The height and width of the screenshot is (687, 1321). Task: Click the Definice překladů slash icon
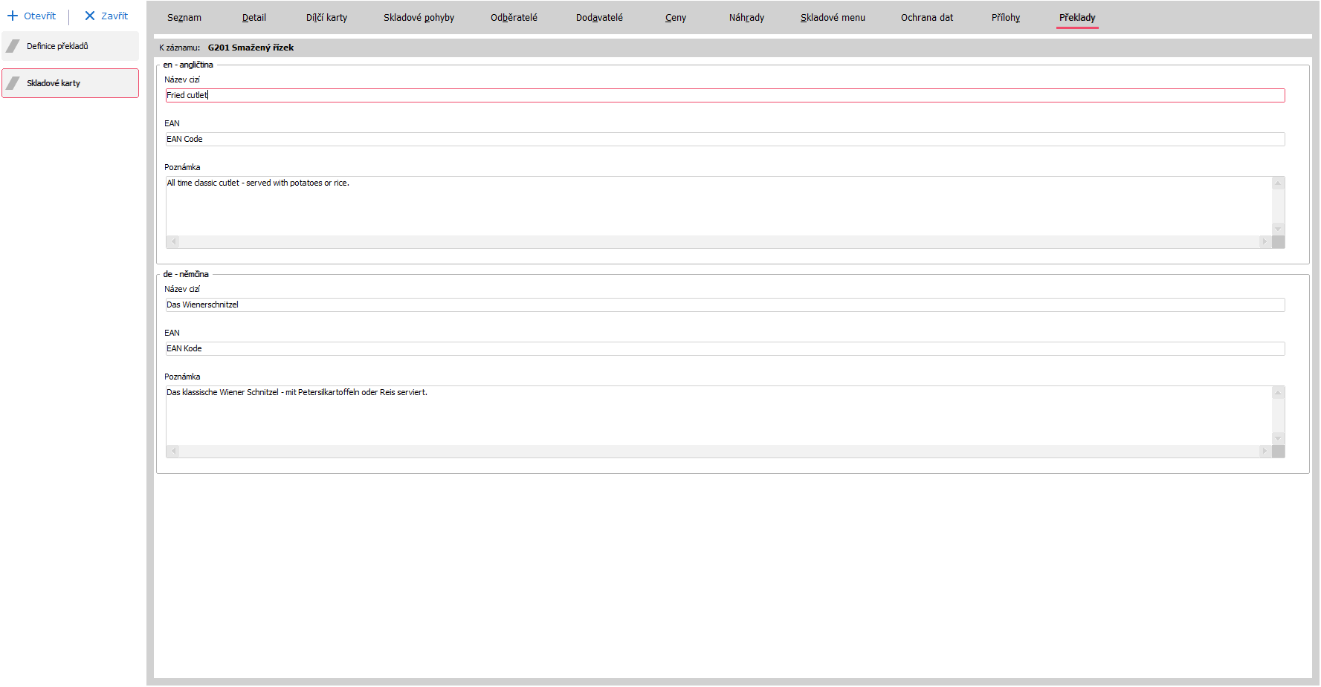[x=13, y=46]
